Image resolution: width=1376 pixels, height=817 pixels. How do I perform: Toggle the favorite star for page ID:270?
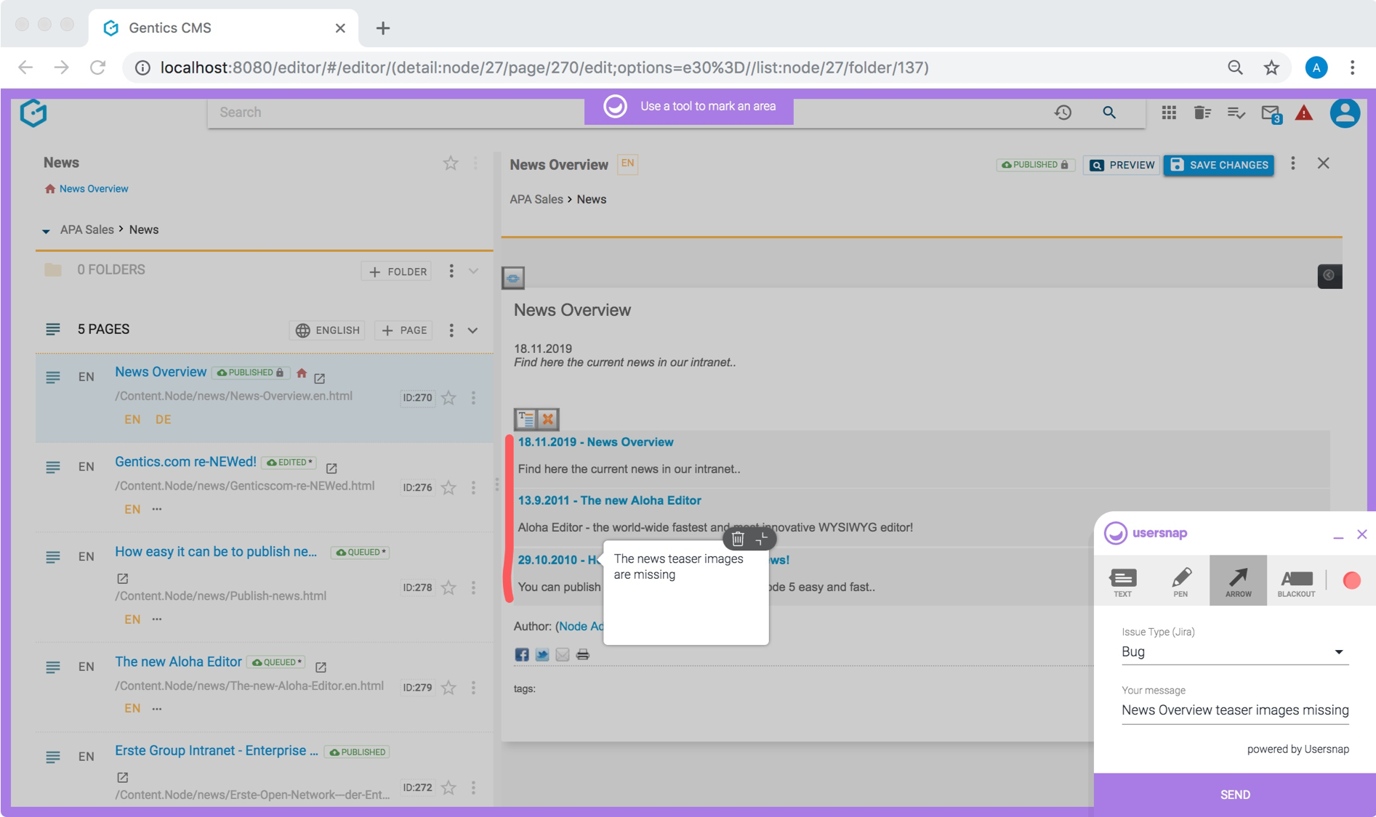click(x=449, y=398)
